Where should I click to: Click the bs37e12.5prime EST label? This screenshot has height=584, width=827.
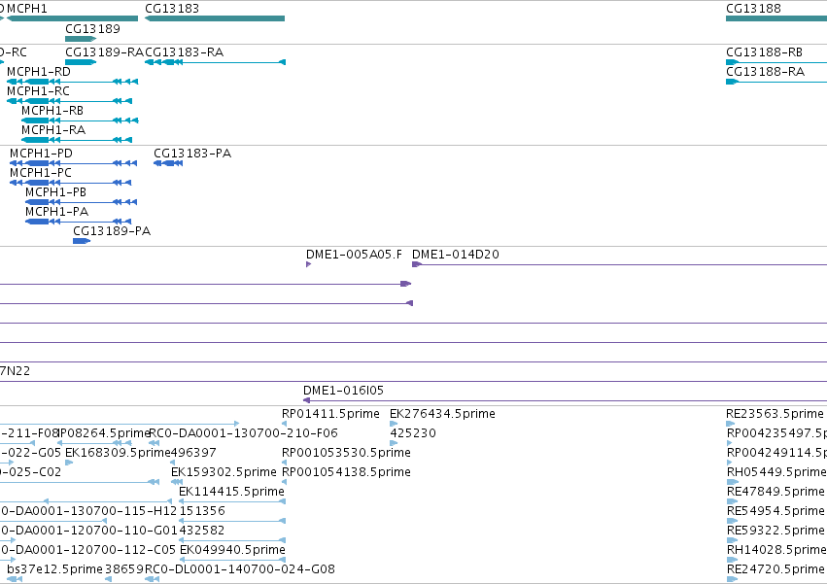click(x=54, y=569)
